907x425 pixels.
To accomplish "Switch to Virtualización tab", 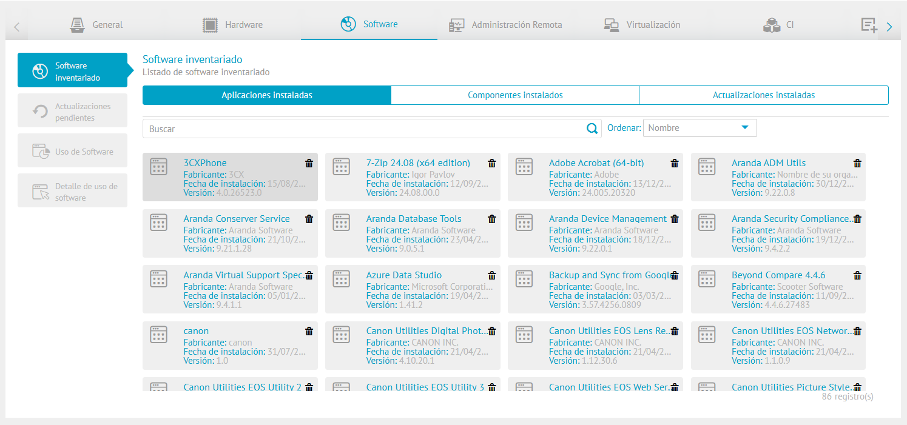I will (x=642, y=25).
